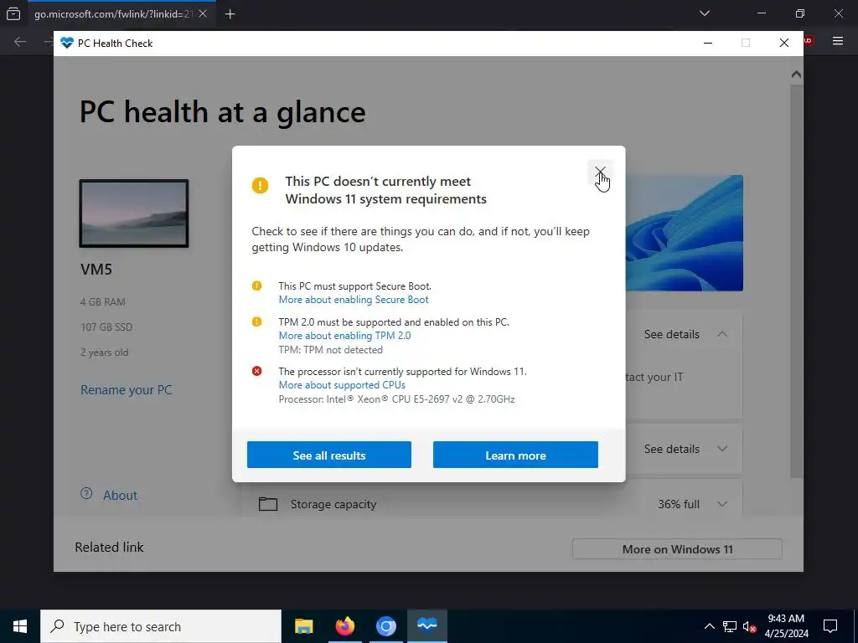Click the 4 GB RAM text
The height and width of the screenshot is (643, 858).
click(103, 301)
